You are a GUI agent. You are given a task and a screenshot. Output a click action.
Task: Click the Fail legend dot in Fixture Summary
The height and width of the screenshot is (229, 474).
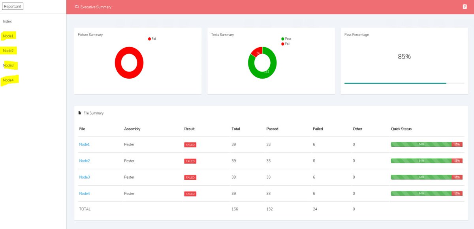coord(149,39)
